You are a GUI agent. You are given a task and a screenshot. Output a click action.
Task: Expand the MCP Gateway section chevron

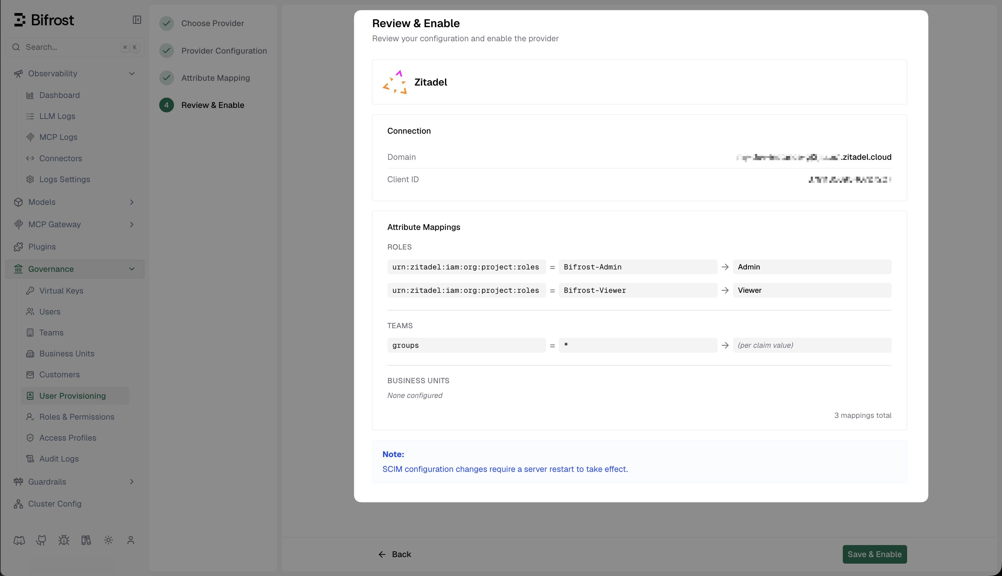click(x=132, y=224)
